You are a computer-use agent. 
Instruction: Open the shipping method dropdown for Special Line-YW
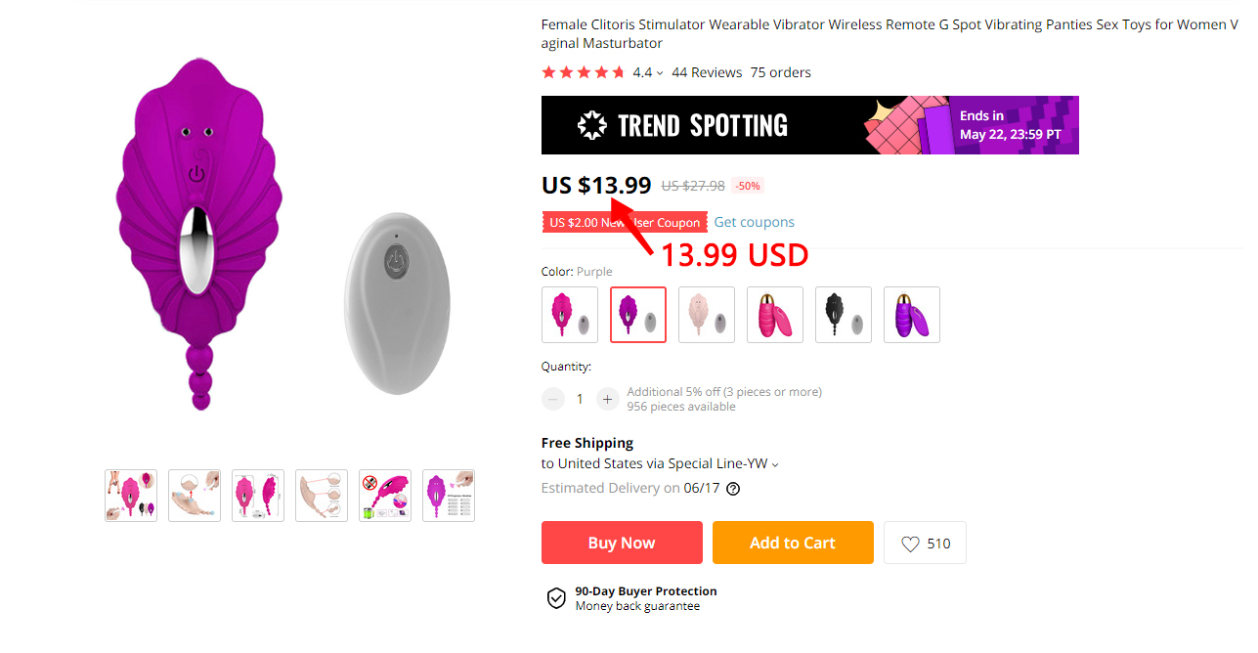tap(775, 464)
